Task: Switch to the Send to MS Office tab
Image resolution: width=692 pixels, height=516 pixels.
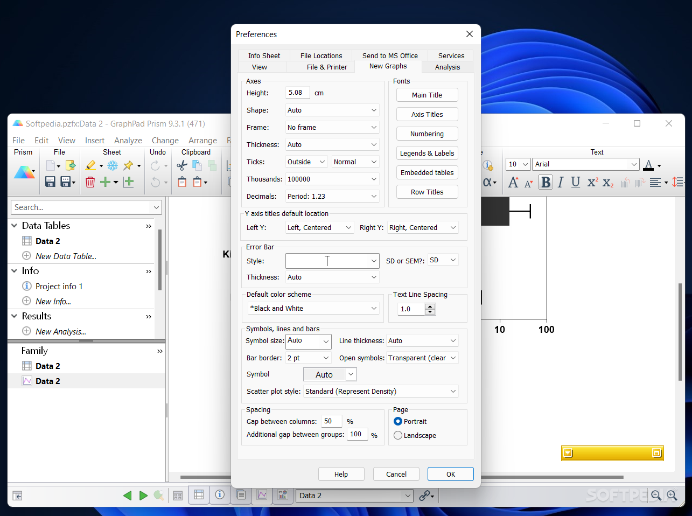Action: (390, 55)
